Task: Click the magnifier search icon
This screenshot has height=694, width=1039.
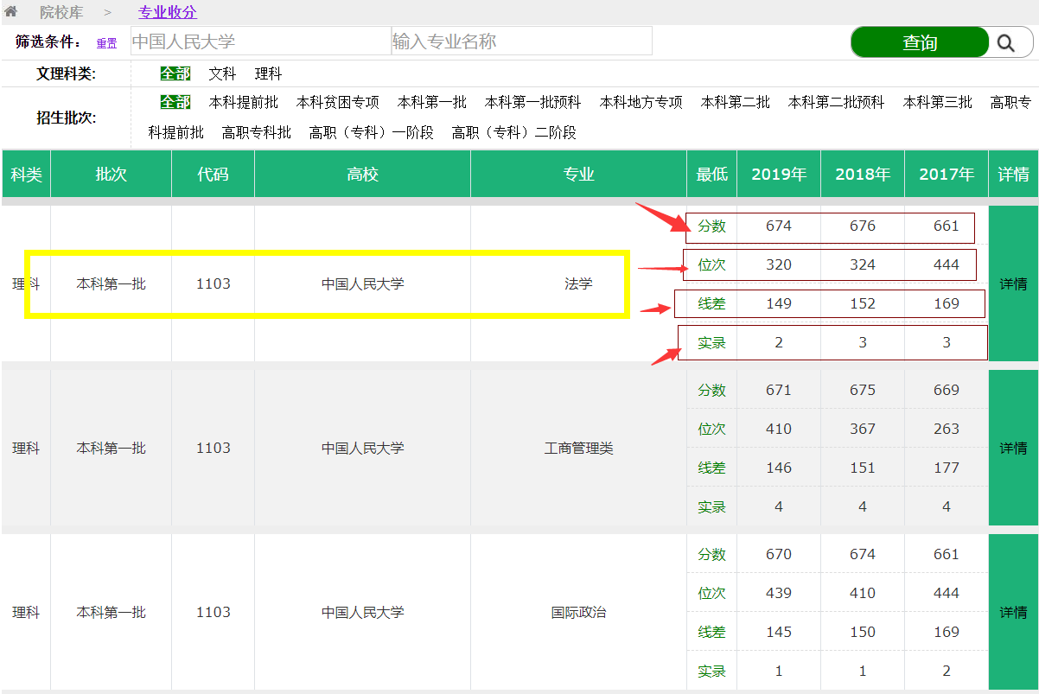Action: point(1005,42)
